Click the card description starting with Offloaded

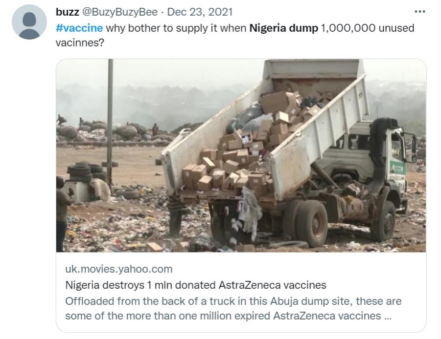pyautogui.click(x=233, y=308)
